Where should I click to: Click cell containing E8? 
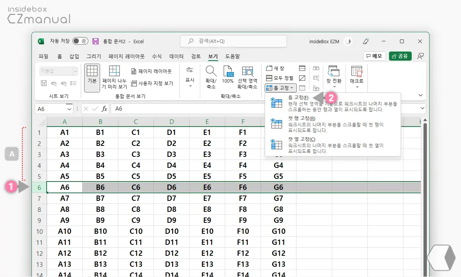(207, 209)
